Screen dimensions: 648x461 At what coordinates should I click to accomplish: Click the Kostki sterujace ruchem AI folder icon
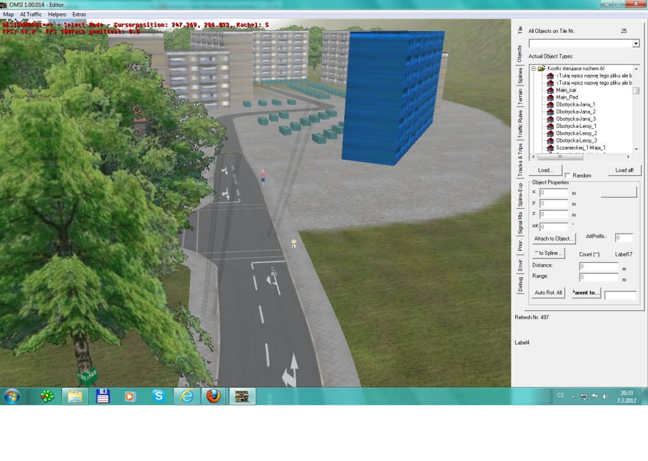pyautogui.click(x=542, y=68)
